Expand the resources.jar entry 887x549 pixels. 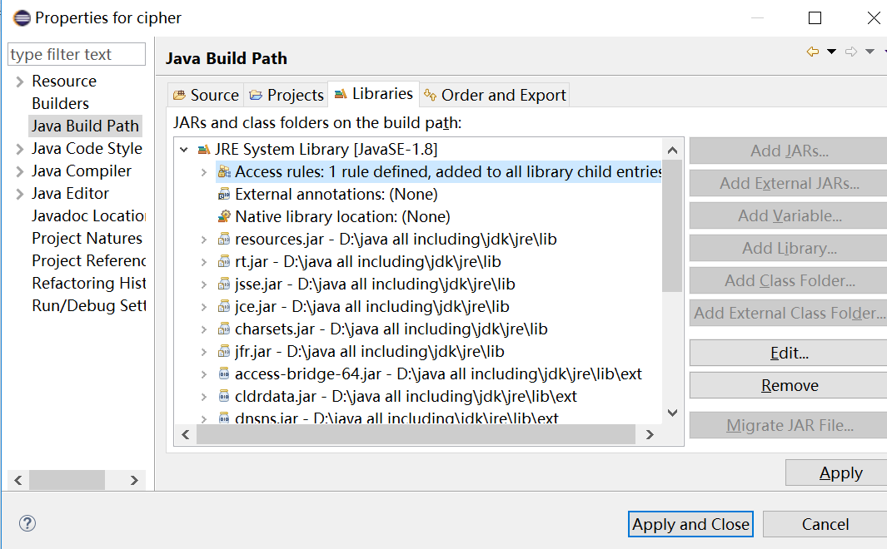click(204, 240)
